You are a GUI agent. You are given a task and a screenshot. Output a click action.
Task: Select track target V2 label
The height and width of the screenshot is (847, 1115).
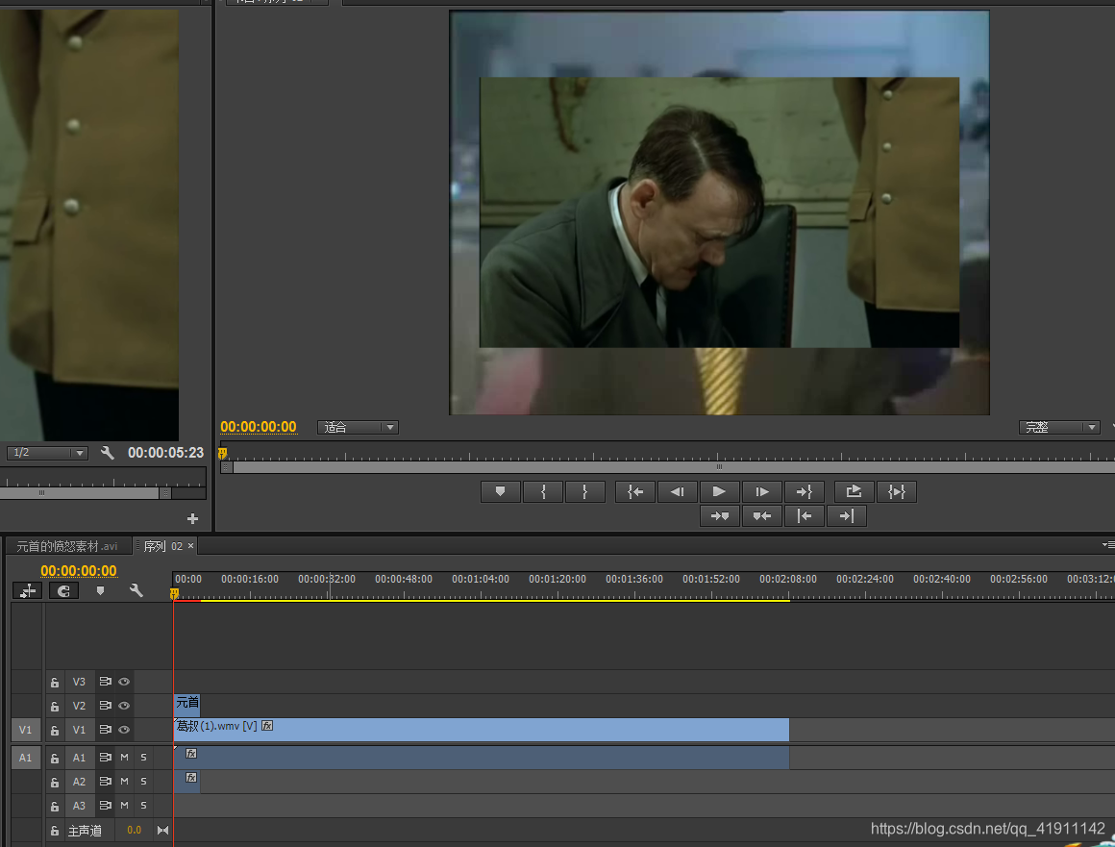tap(79, 706)
